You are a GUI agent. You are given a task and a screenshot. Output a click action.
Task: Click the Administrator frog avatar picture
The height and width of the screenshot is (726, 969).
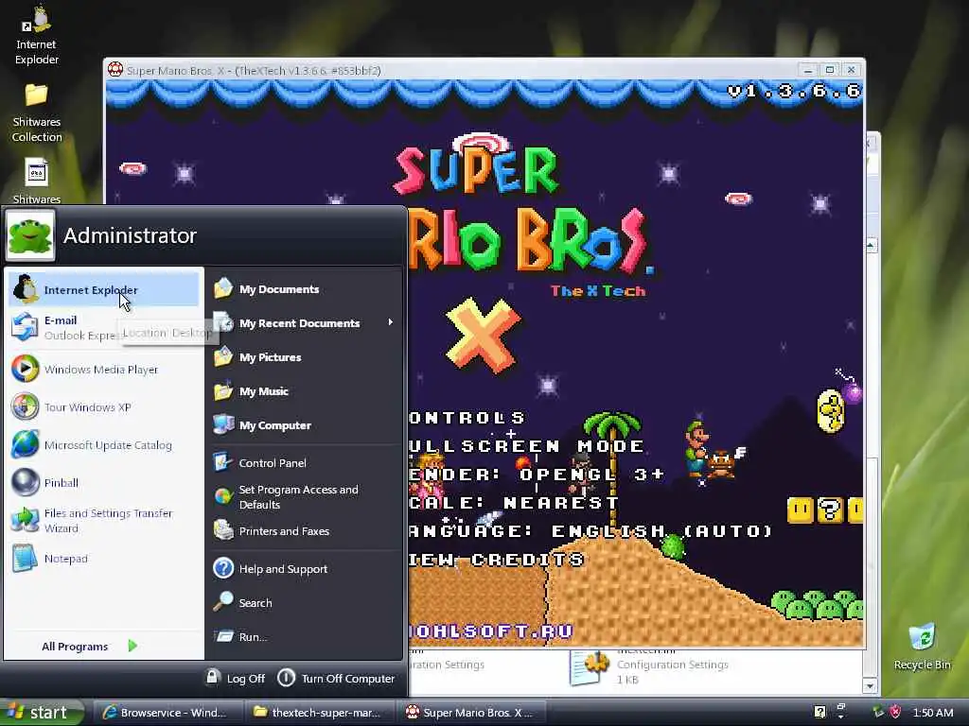[x=29, y=235]
